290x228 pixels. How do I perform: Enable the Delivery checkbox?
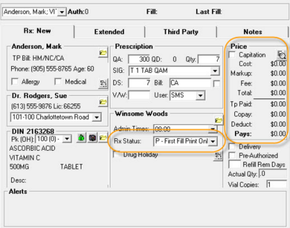(232, 146)
